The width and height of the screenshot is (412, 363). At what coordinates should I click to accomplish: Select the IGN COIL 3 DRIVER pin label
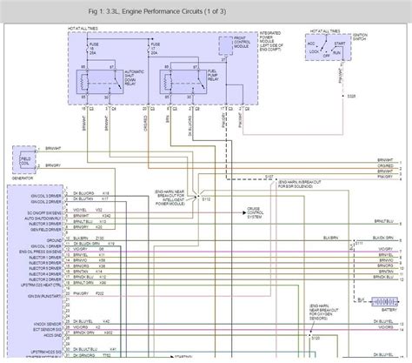tap(46, 196)
